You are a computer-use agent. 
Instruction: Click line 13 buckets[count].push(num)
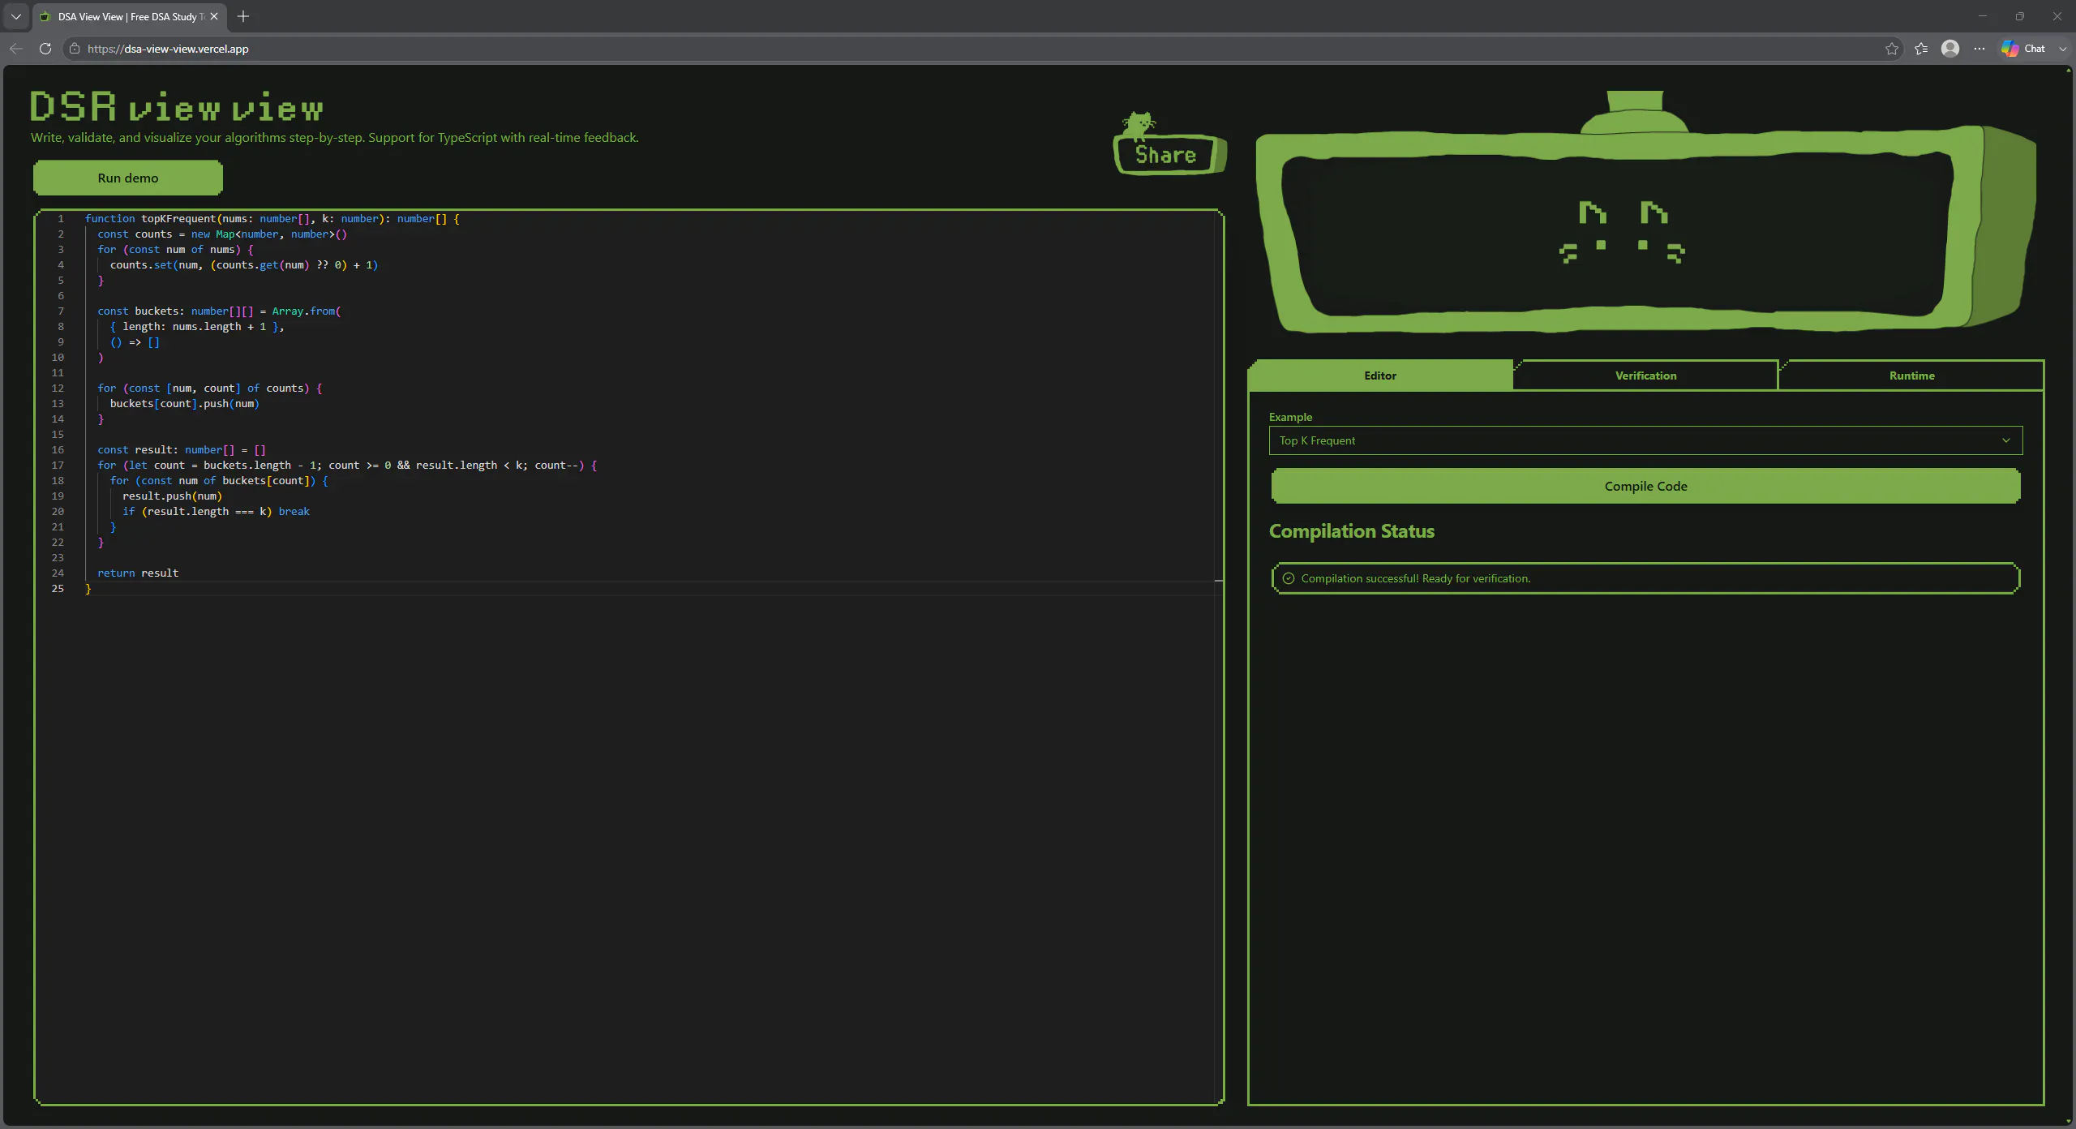pos(185,404)
